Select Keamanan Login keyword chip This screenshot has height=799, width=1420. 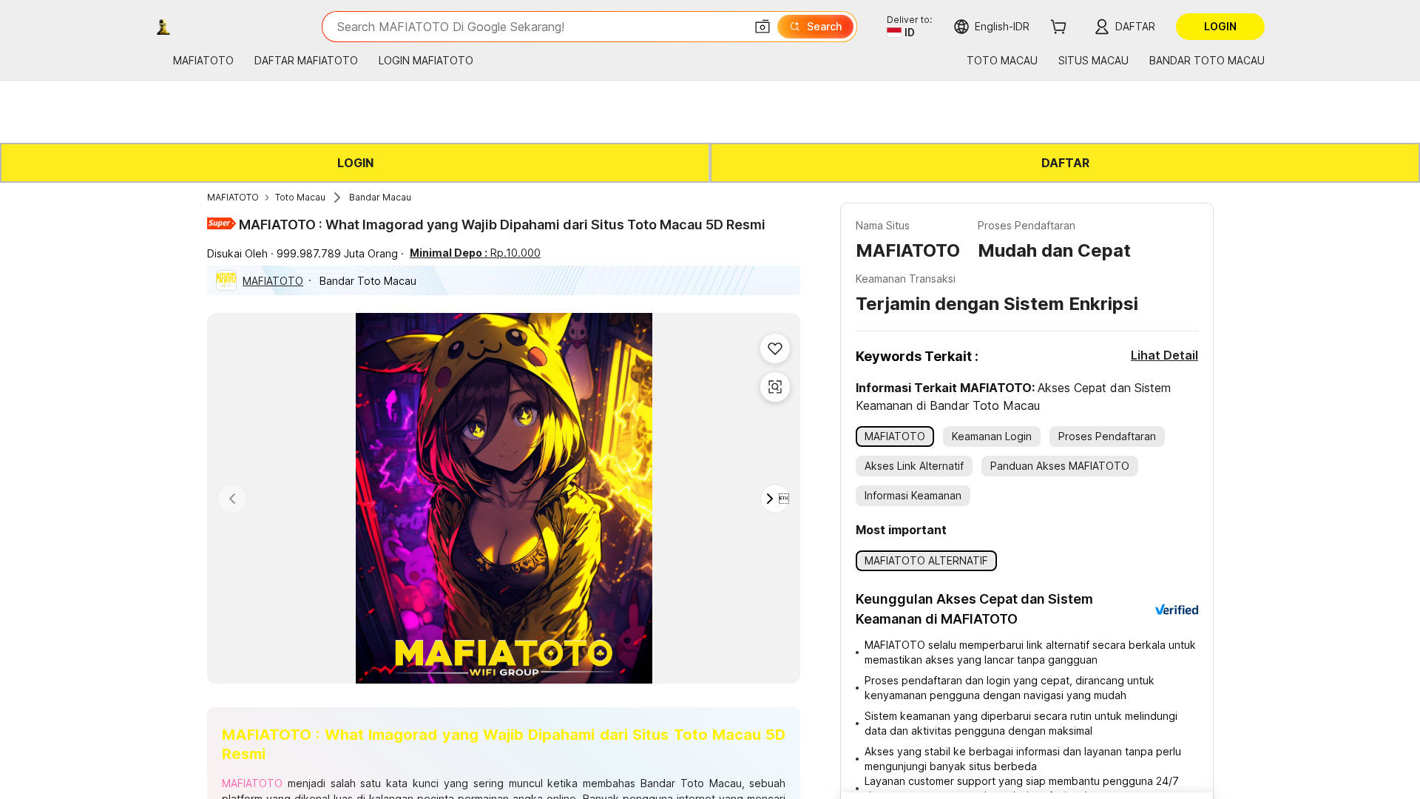tap(992, 436)
